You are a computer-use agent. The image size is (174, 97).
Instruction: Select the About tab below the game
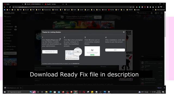coord(48,67)
